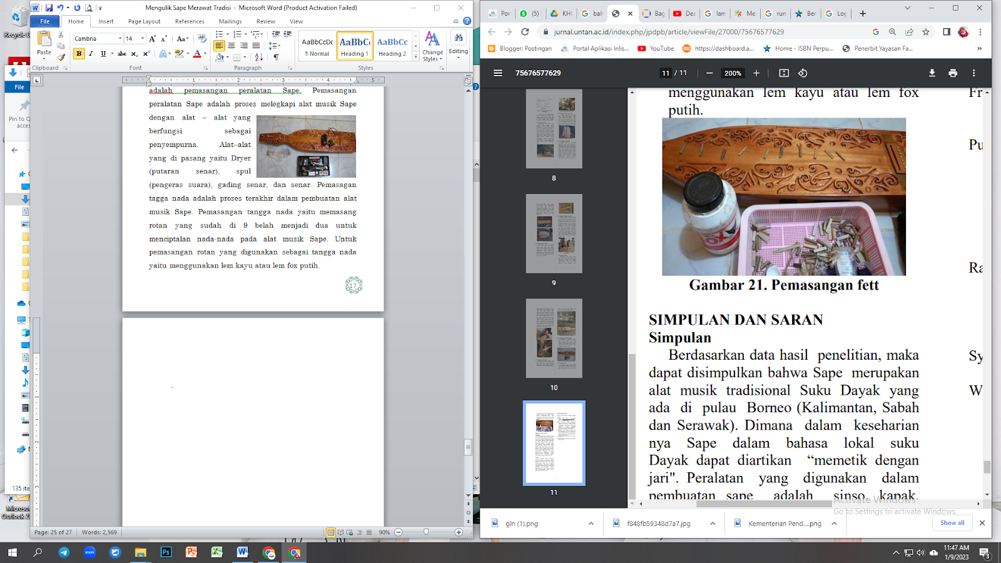Click Words: 2,569 in Word status bar
Viewport: 1001px width, 563px height.
coord(99,532)
